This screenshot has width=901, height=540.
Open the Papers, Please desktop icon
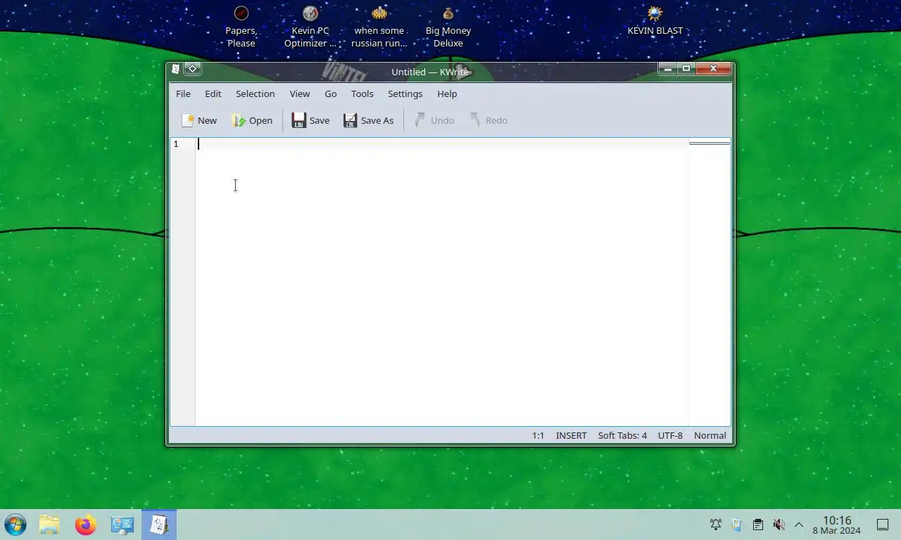point(241,27)
